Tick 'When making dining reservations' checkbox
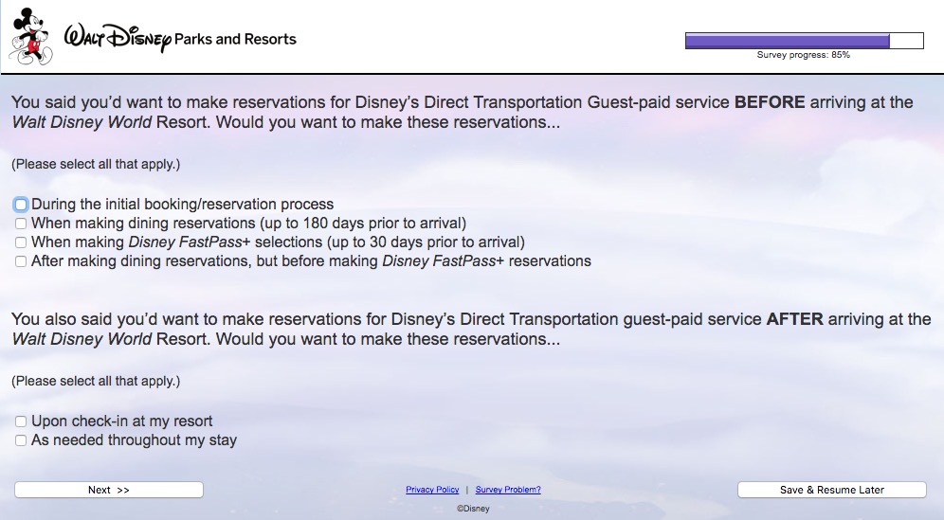Viewport: 944px width, 520px height. click(21, 224)
